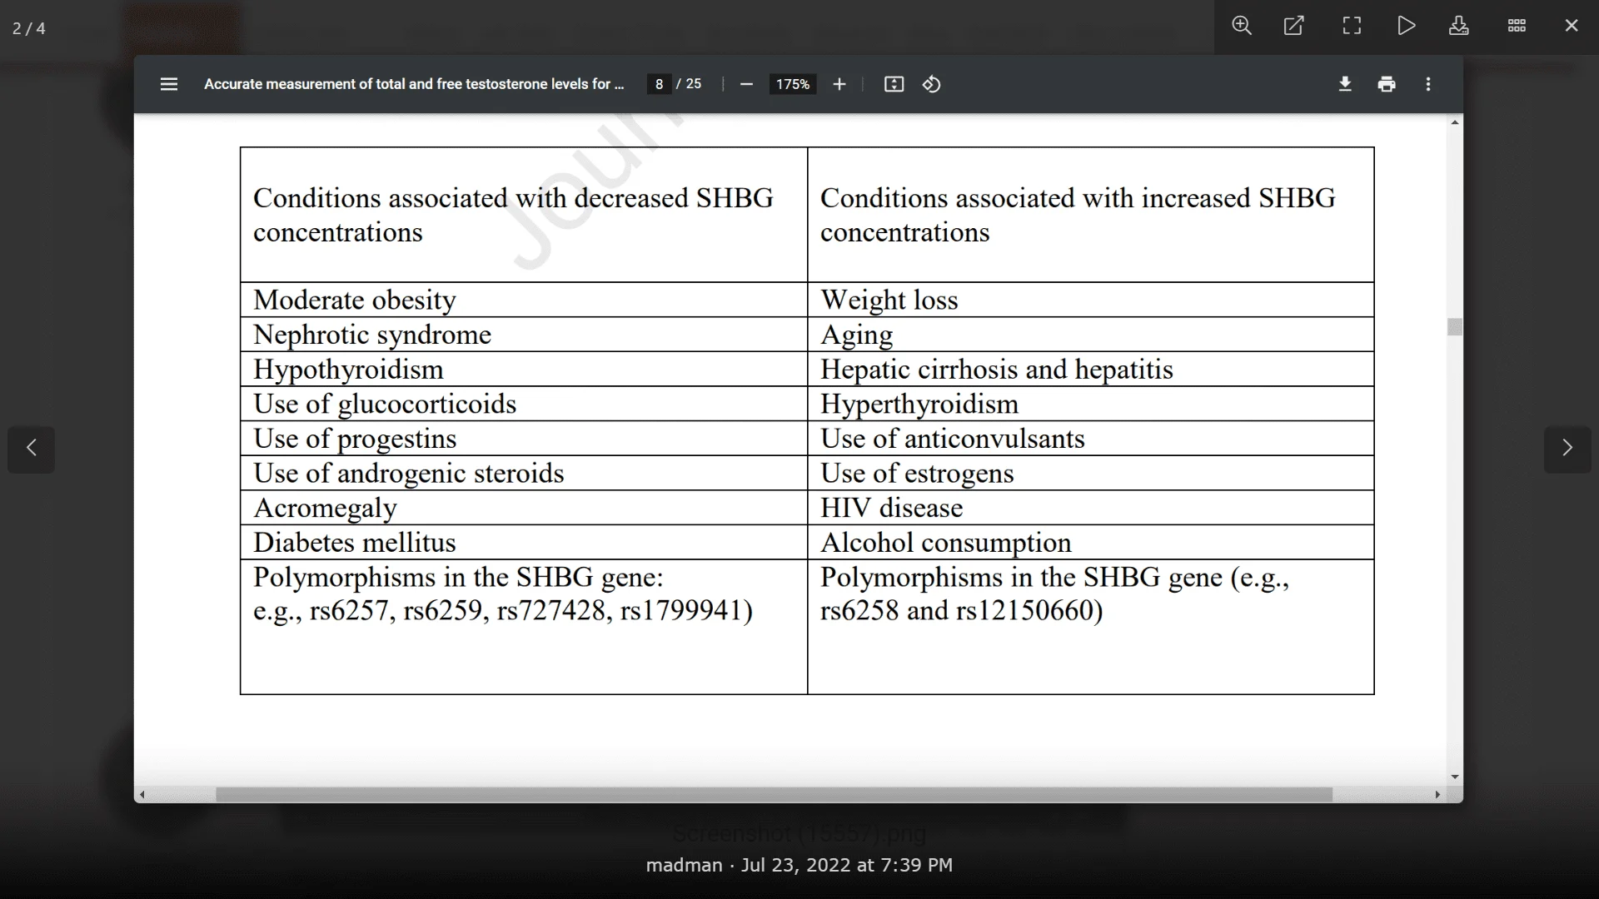Zoom into image with lightbox magnifier icon

tap(1241, 26)
